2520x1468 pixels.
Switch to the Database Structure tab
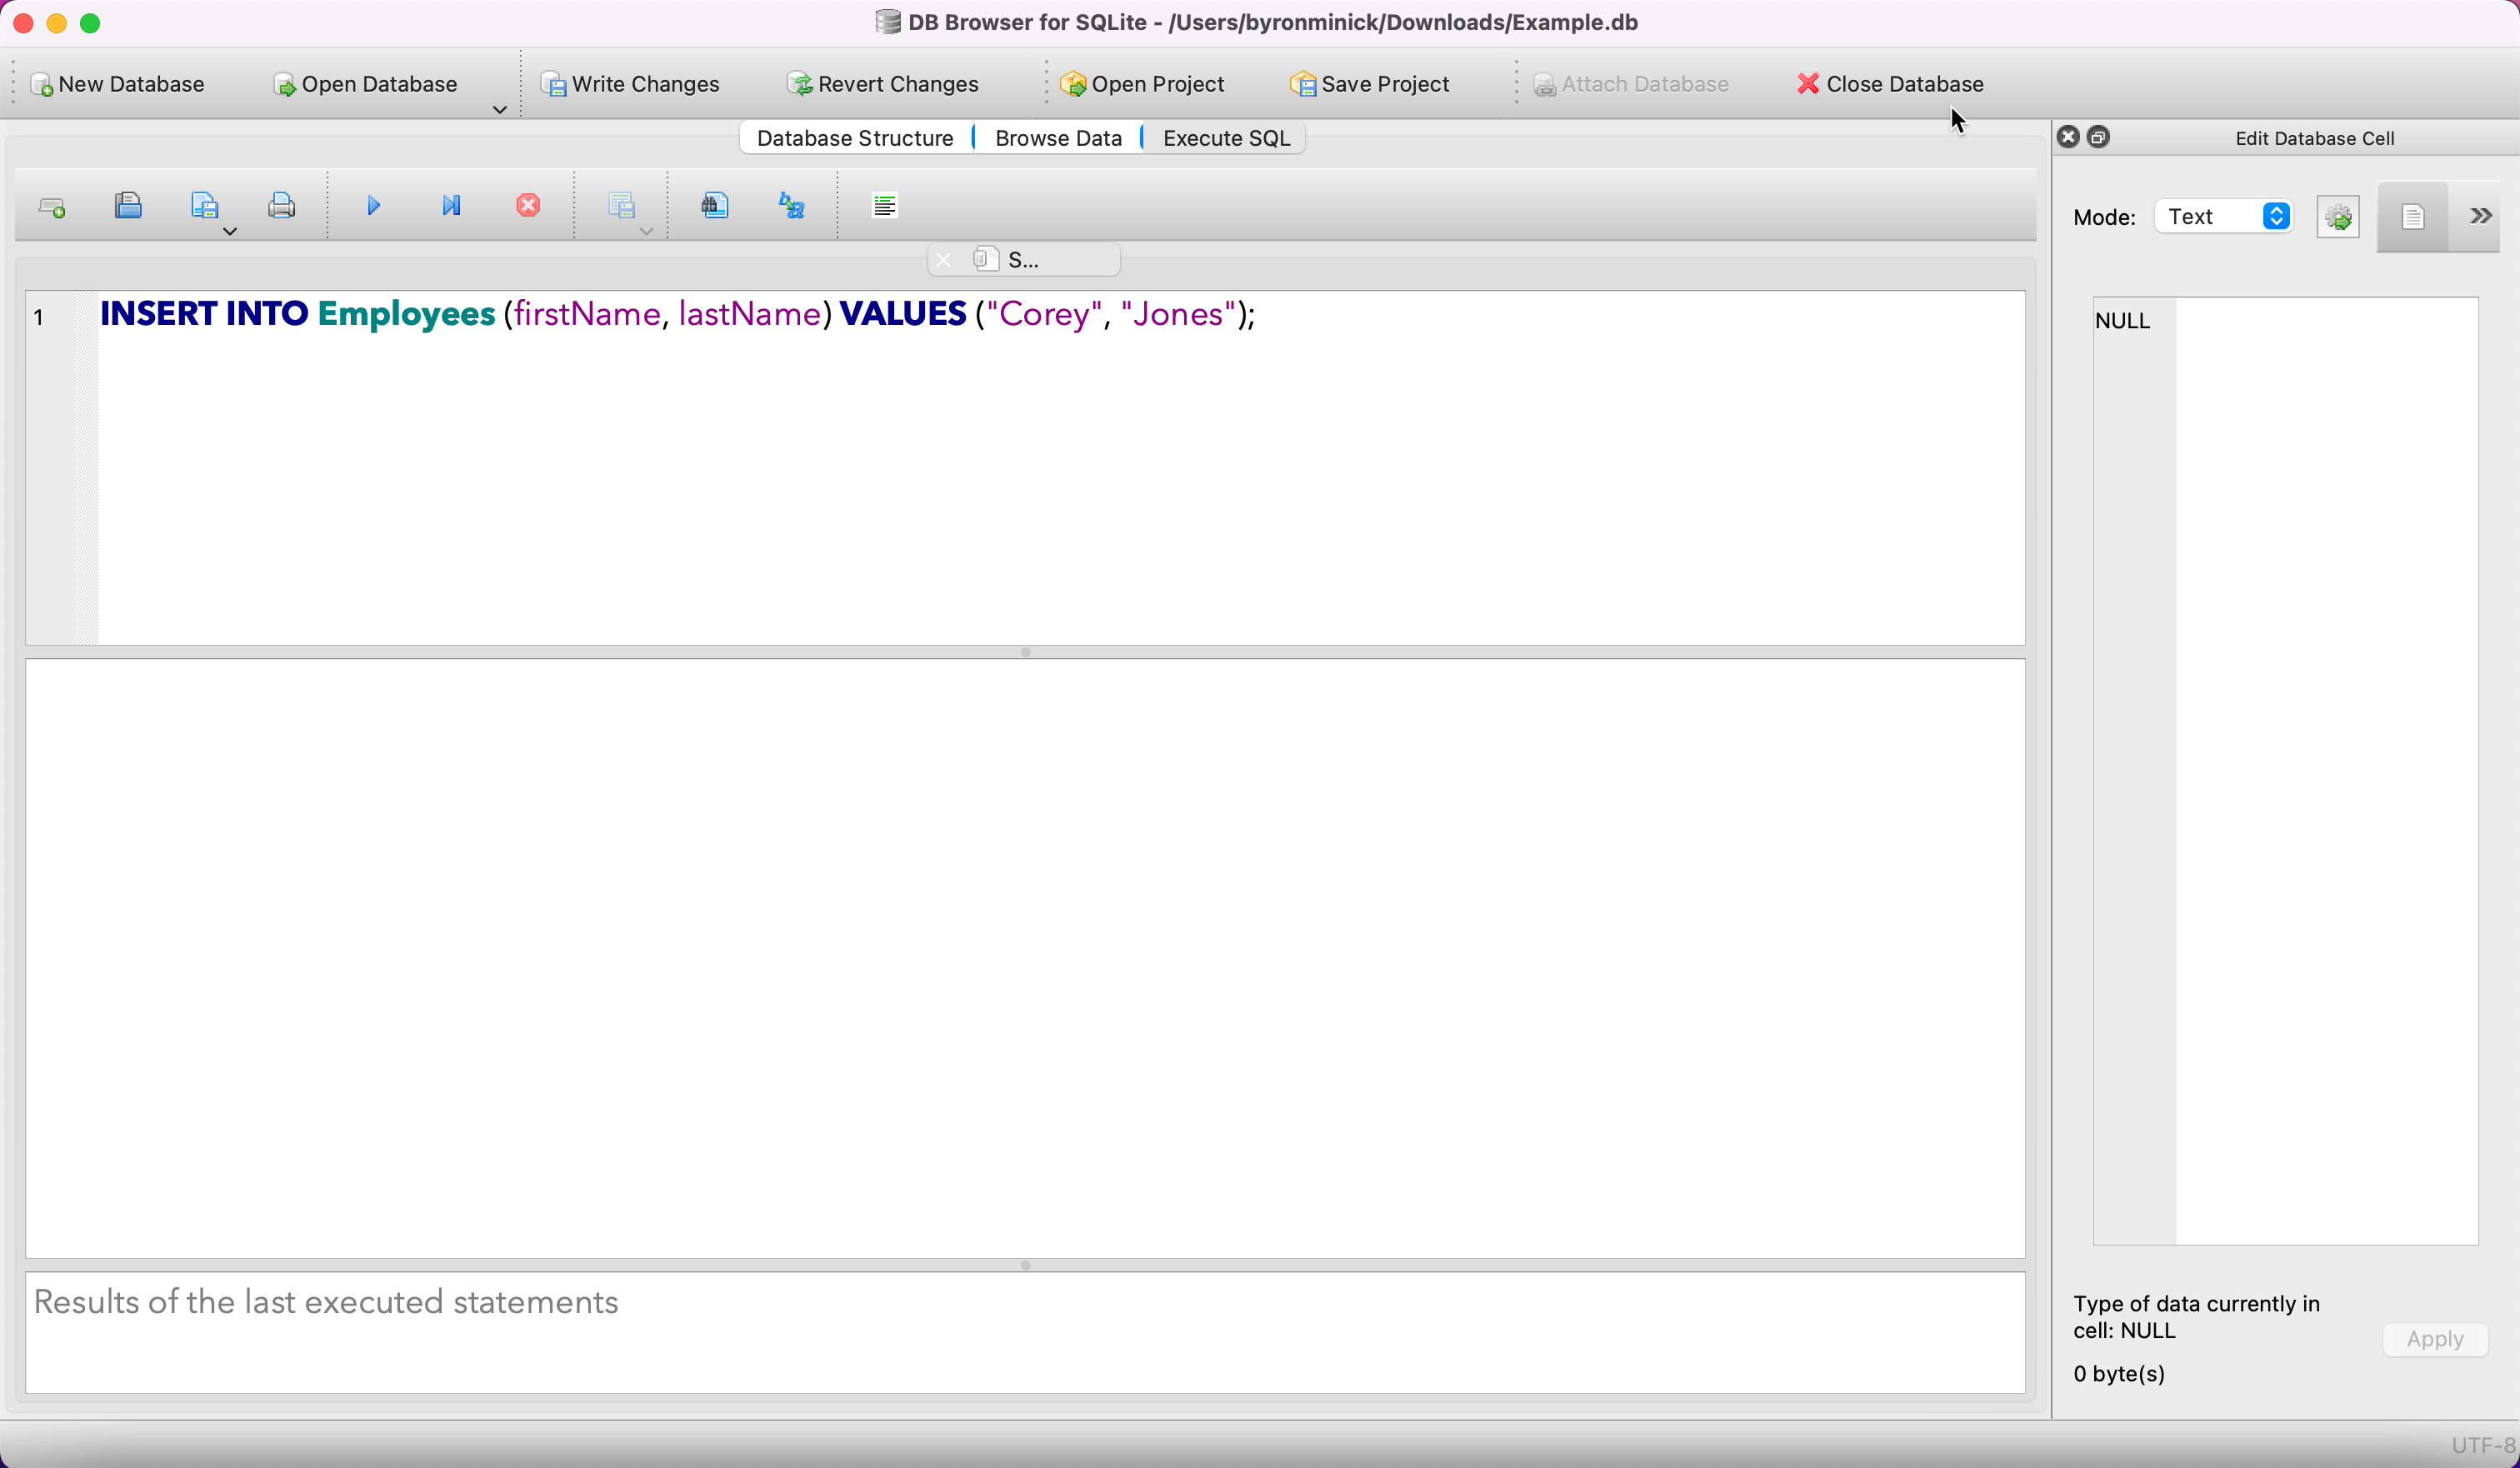(855, 138)
